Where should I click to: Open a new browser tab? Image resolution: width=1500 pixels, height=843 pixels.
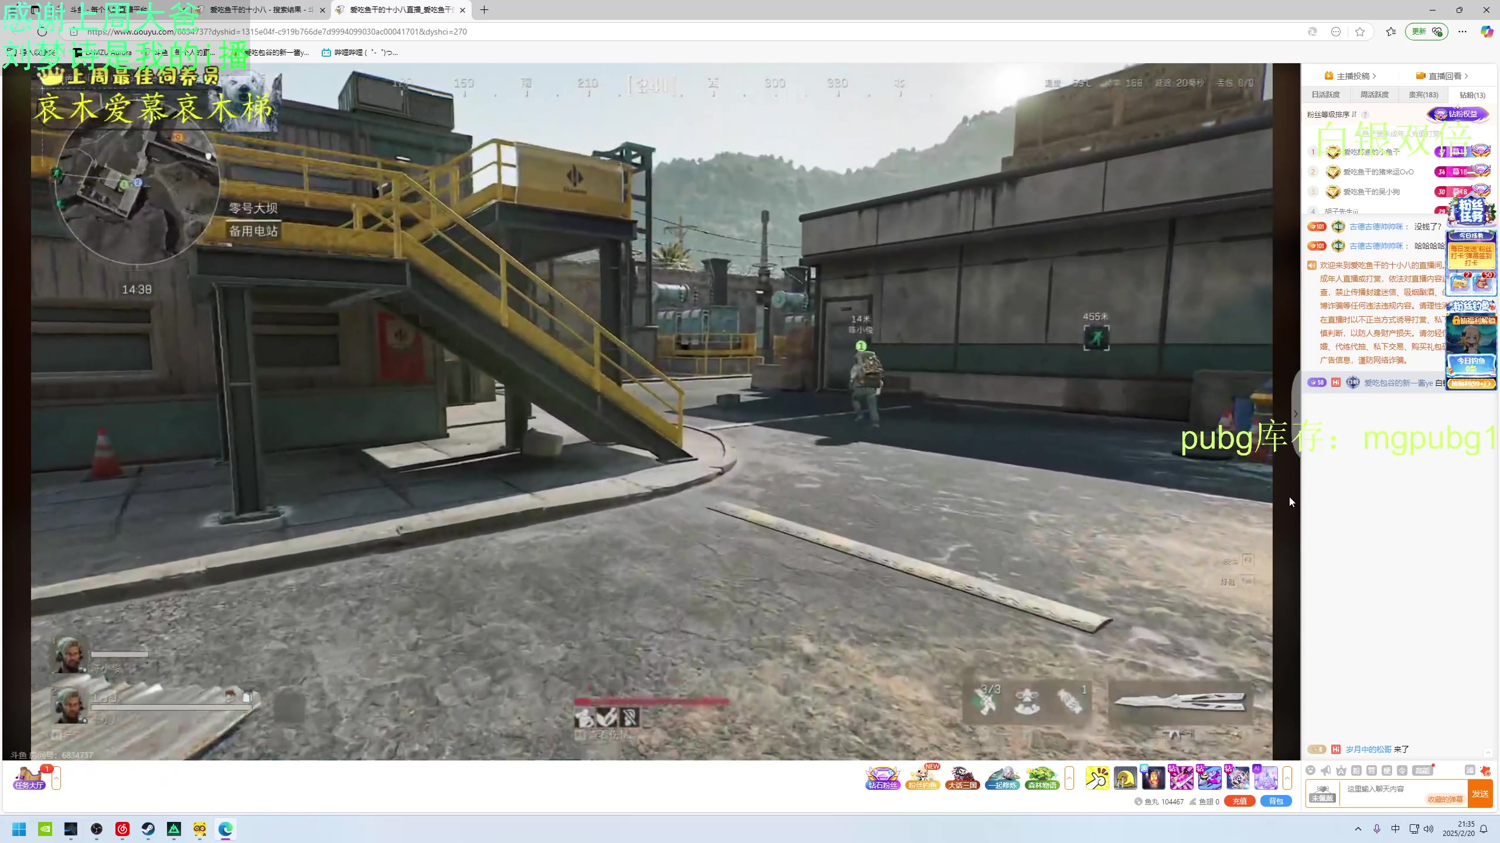(x=484, y=10)
